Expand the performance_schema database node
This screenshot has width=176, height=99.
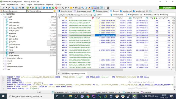(3, 67)
